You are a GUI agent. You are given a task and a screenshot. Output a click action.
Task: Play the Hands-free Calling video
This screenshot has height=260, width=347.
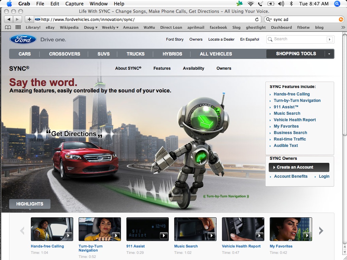pos(52,229)
